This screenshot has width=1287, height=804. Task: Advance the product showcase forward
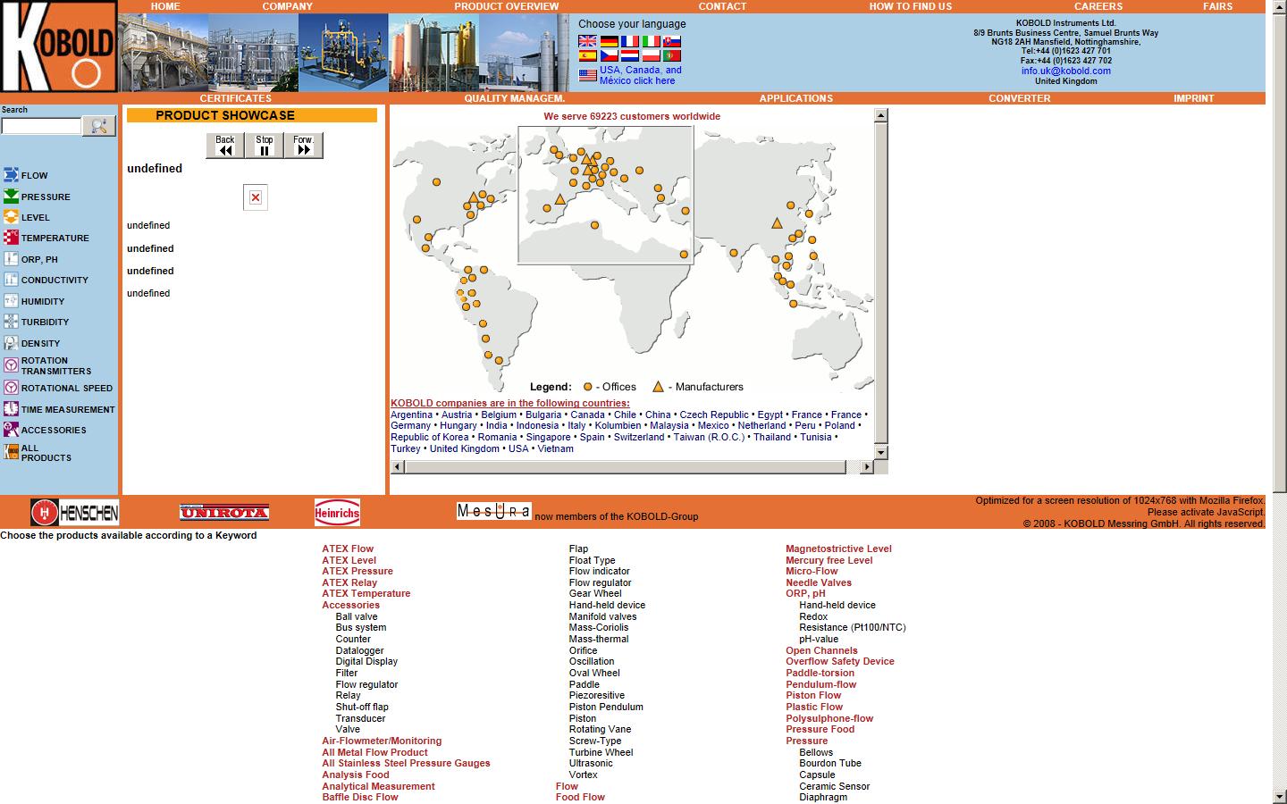click(303, 146)
